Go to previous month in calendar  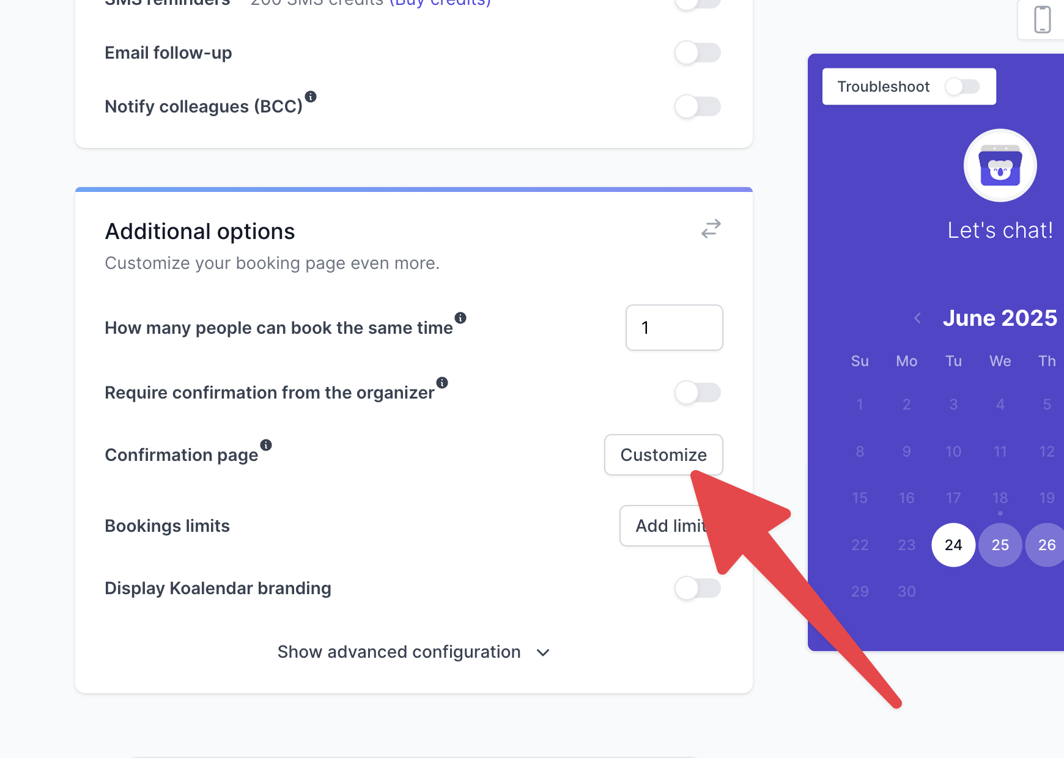[917, 318]
